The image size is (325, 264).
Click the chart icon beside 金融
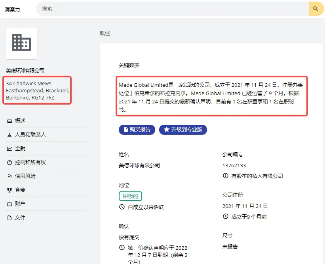[x=10, y=149]
